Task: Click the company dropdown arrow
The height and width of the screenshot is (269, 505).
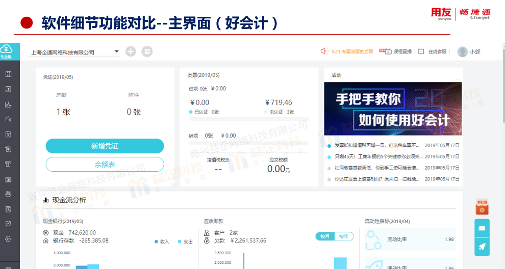Action: (x=117, y=51)
